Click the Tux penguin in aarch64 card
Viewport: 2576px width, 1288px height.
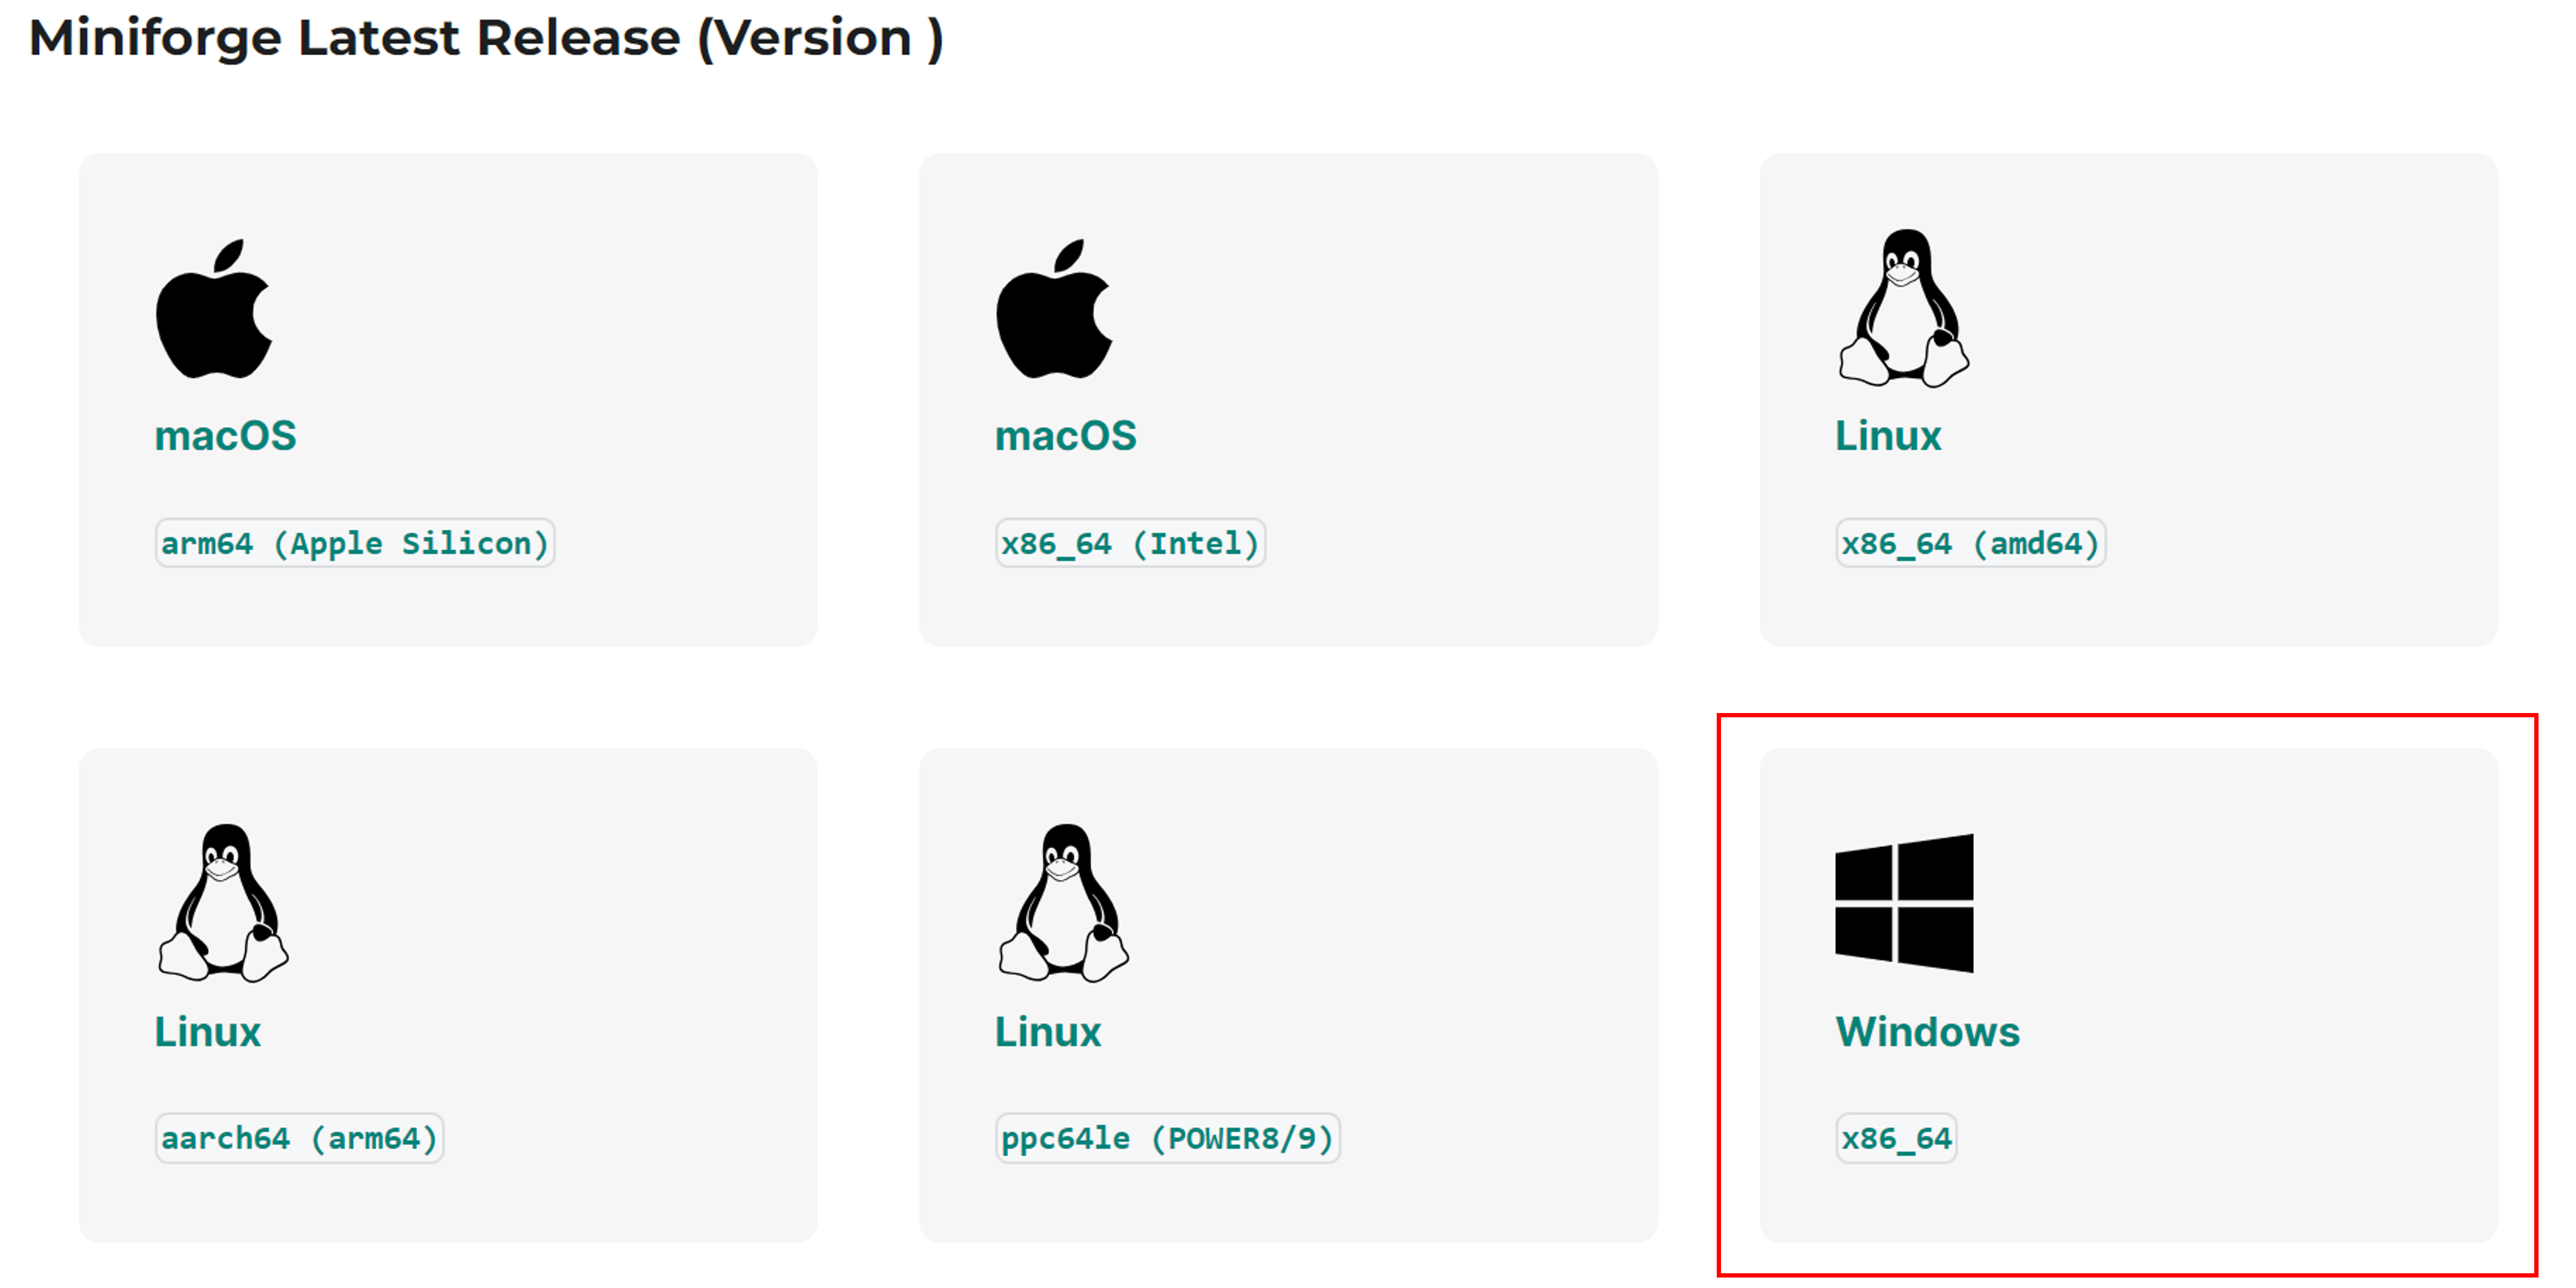click(x=223, y=903)
